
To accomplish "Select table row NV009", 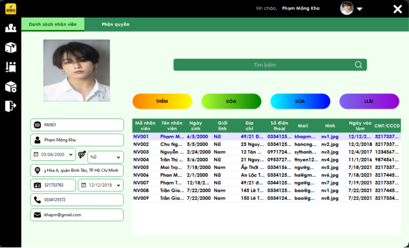I will click(266, 198).
